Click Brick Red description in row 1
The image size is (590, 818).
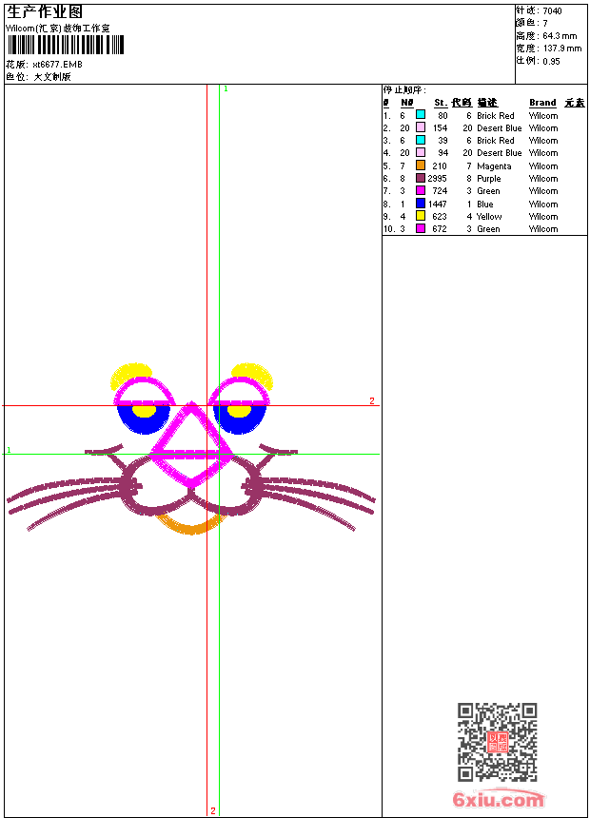(x=496, y=116)
